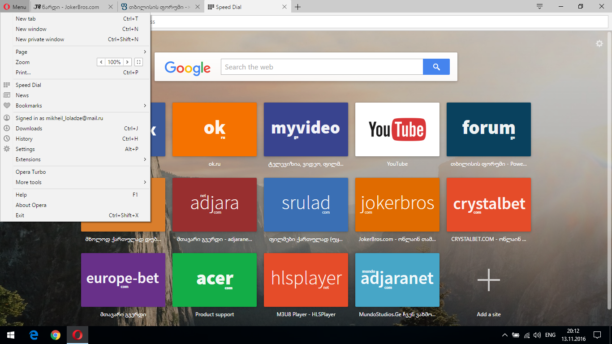Click the Google logo
The width and height of the screenshot is (612, 344).
click(188, 68)
